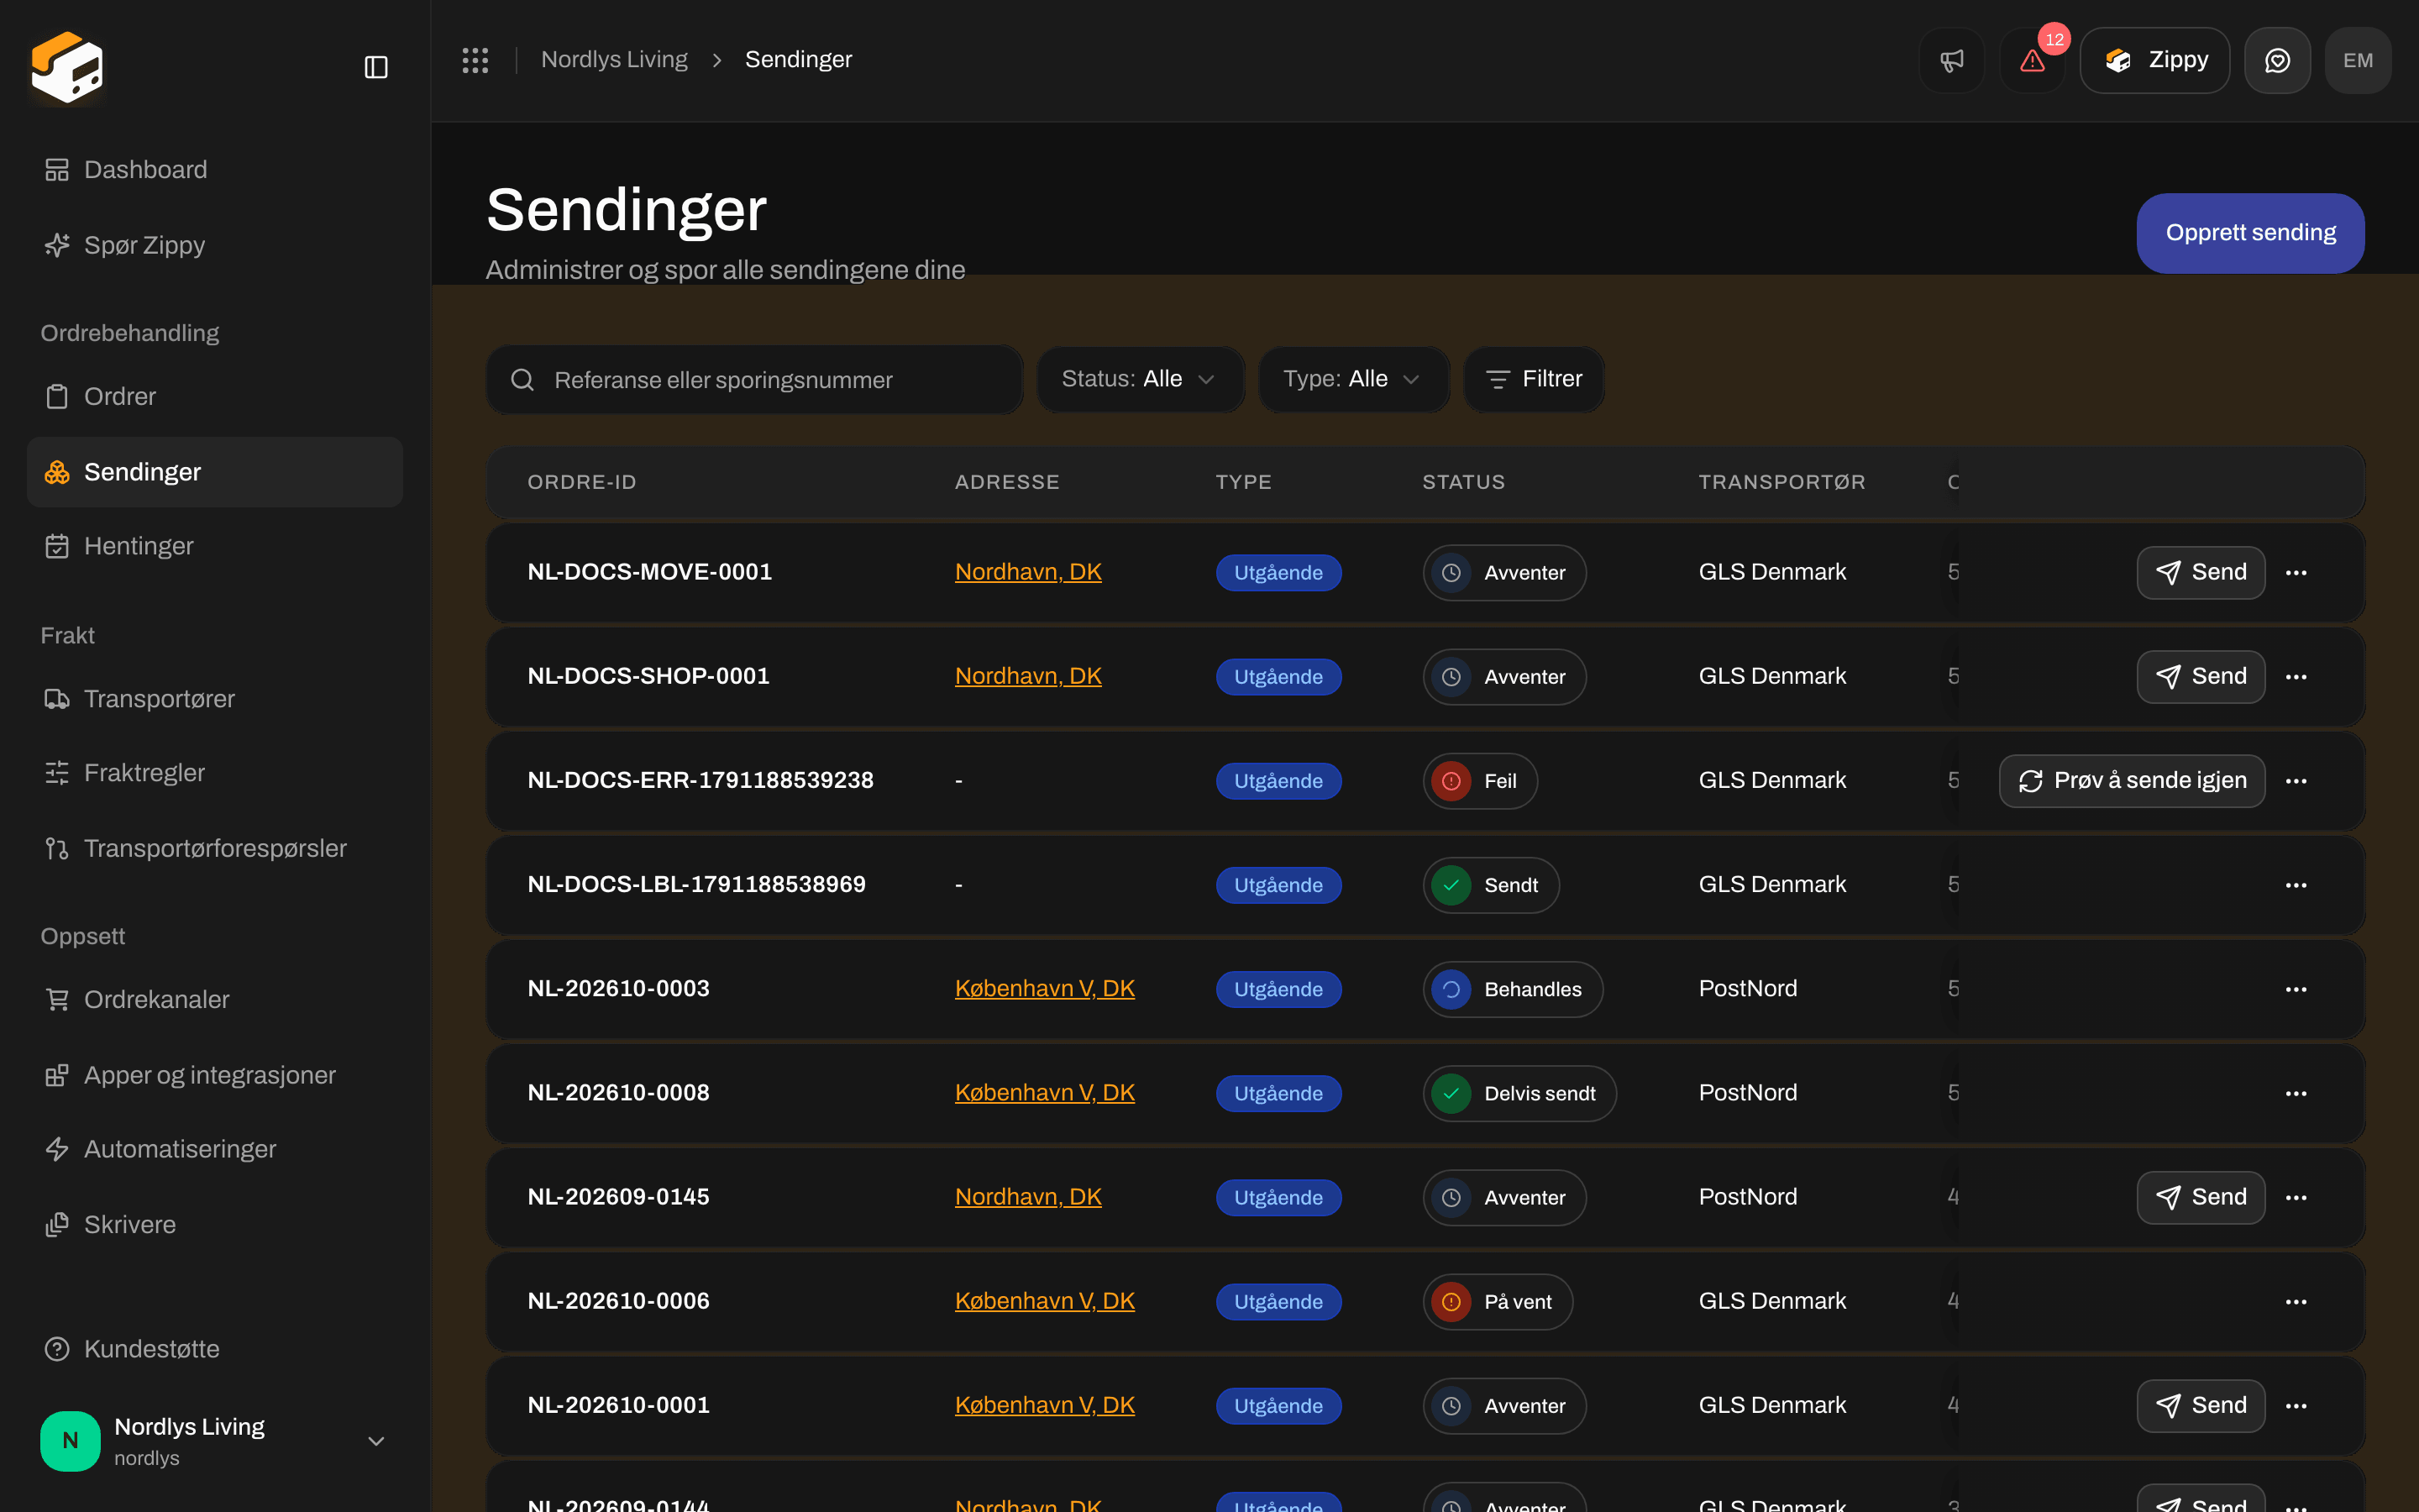Open more options for NL-DOCS-MOVE-0001

click(x=2296, y=572)
